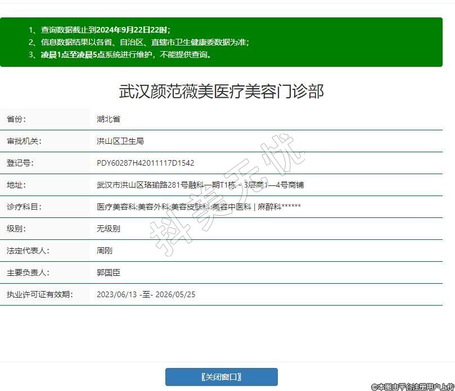Click the 执业许可证有效期 row label
This screenshot has width=455, height=391.
point(39,294)
